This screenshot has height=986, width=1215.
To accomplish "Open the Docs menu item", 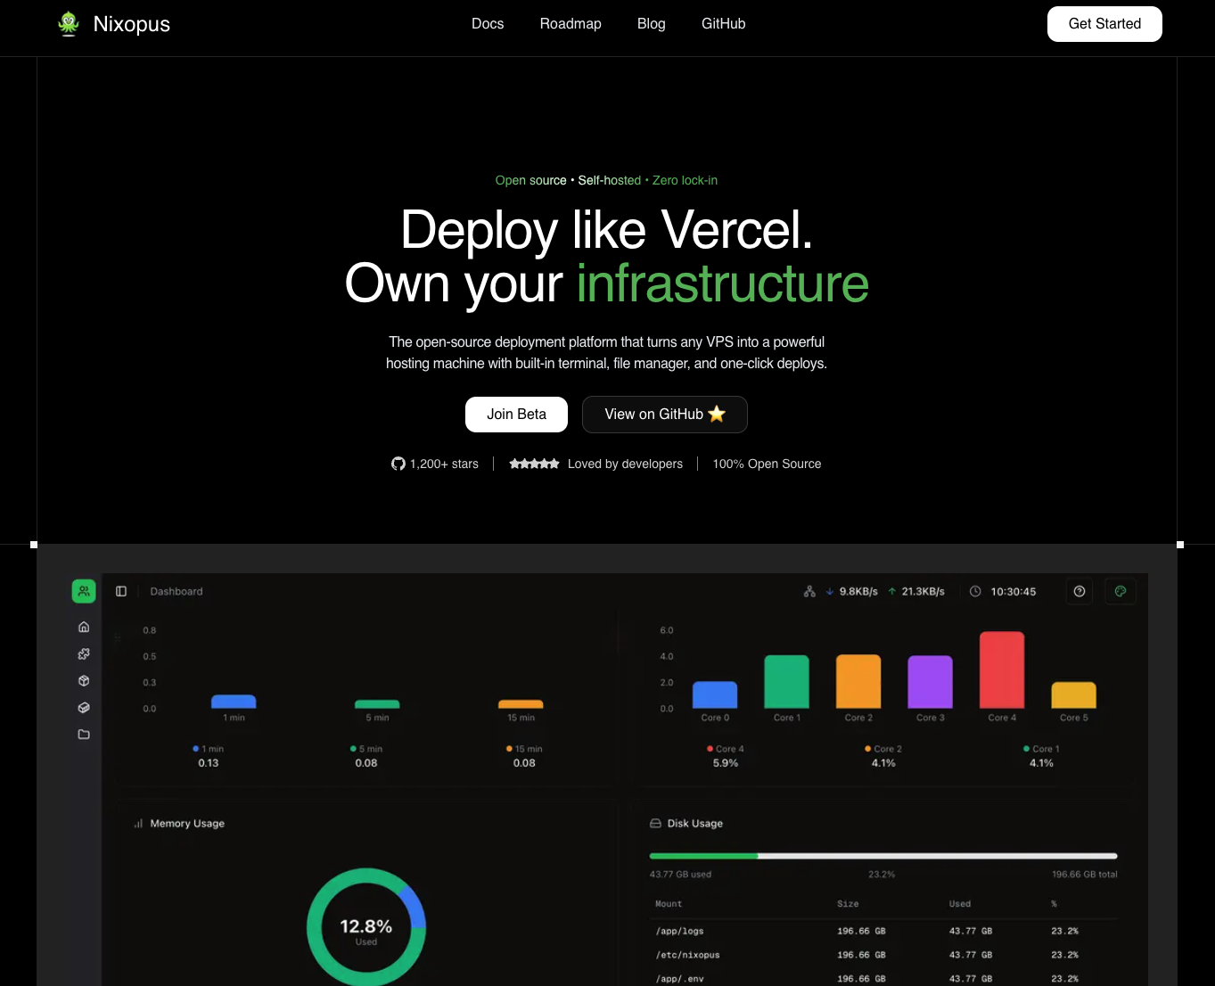I will 488,24.
